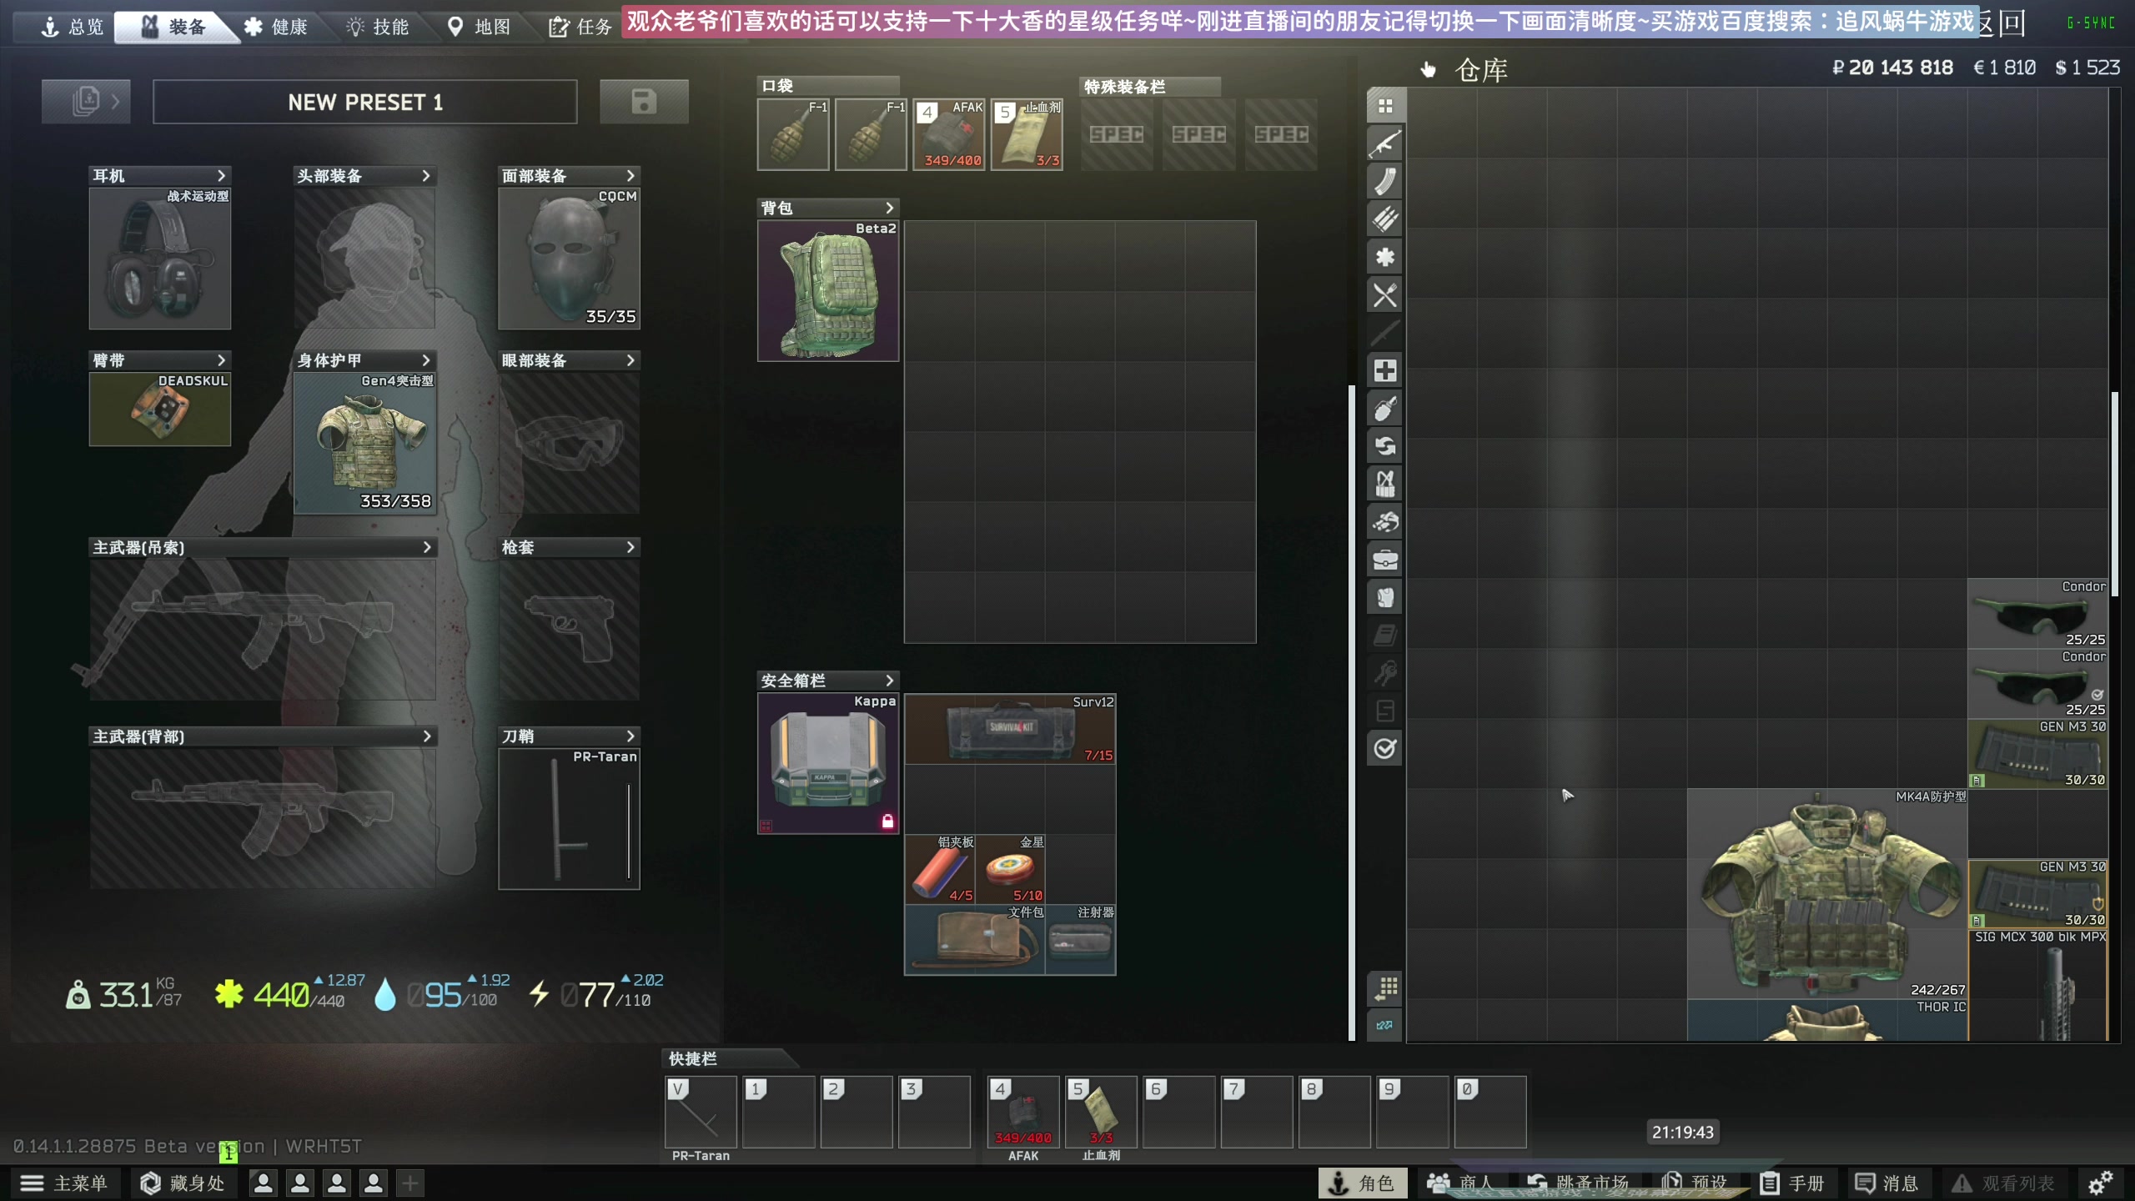This screenshot has height=1201, width=2135.
Task: Click quick slot 4 AFAK in hotbar
Action: point(1023,1112)
